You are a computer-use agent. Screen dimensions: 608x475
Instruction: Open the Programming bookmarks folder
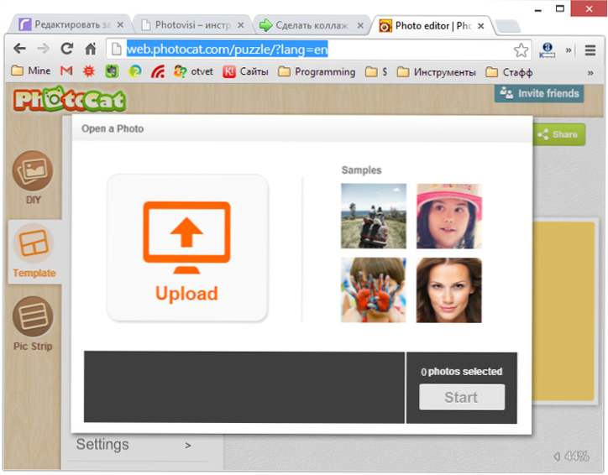pos(317,71)
